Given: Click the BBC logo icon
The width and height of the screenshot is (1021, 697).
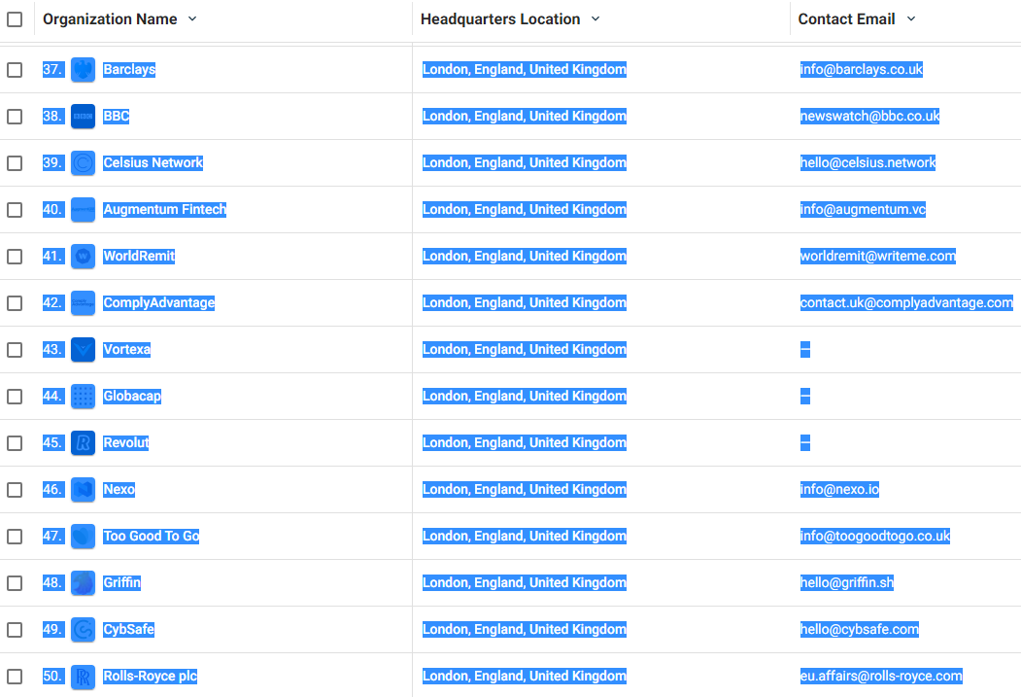Looking at the screenshot, I should (83, 117).
